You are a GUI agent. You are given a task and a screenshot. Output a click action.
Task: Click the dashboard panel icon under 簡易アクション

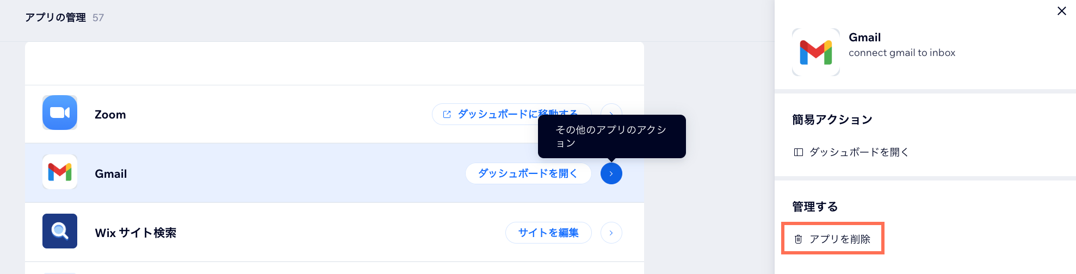point(798,152)
